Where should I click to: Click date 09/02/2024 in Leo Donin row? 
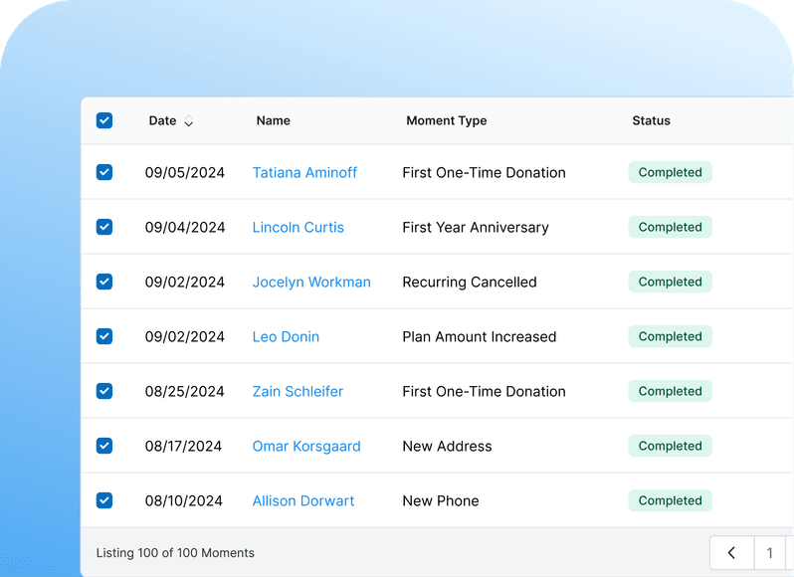click(x=185, y=336)
